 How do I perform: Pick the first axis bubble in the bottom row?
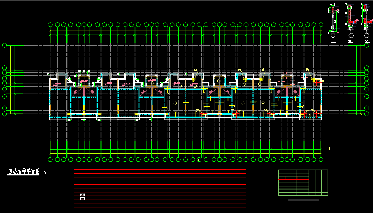tap(50, 160)
